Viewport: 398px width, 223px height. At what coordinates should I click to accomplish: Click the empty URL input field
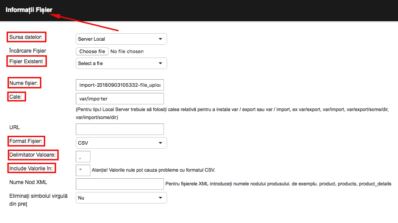[120, 129]
